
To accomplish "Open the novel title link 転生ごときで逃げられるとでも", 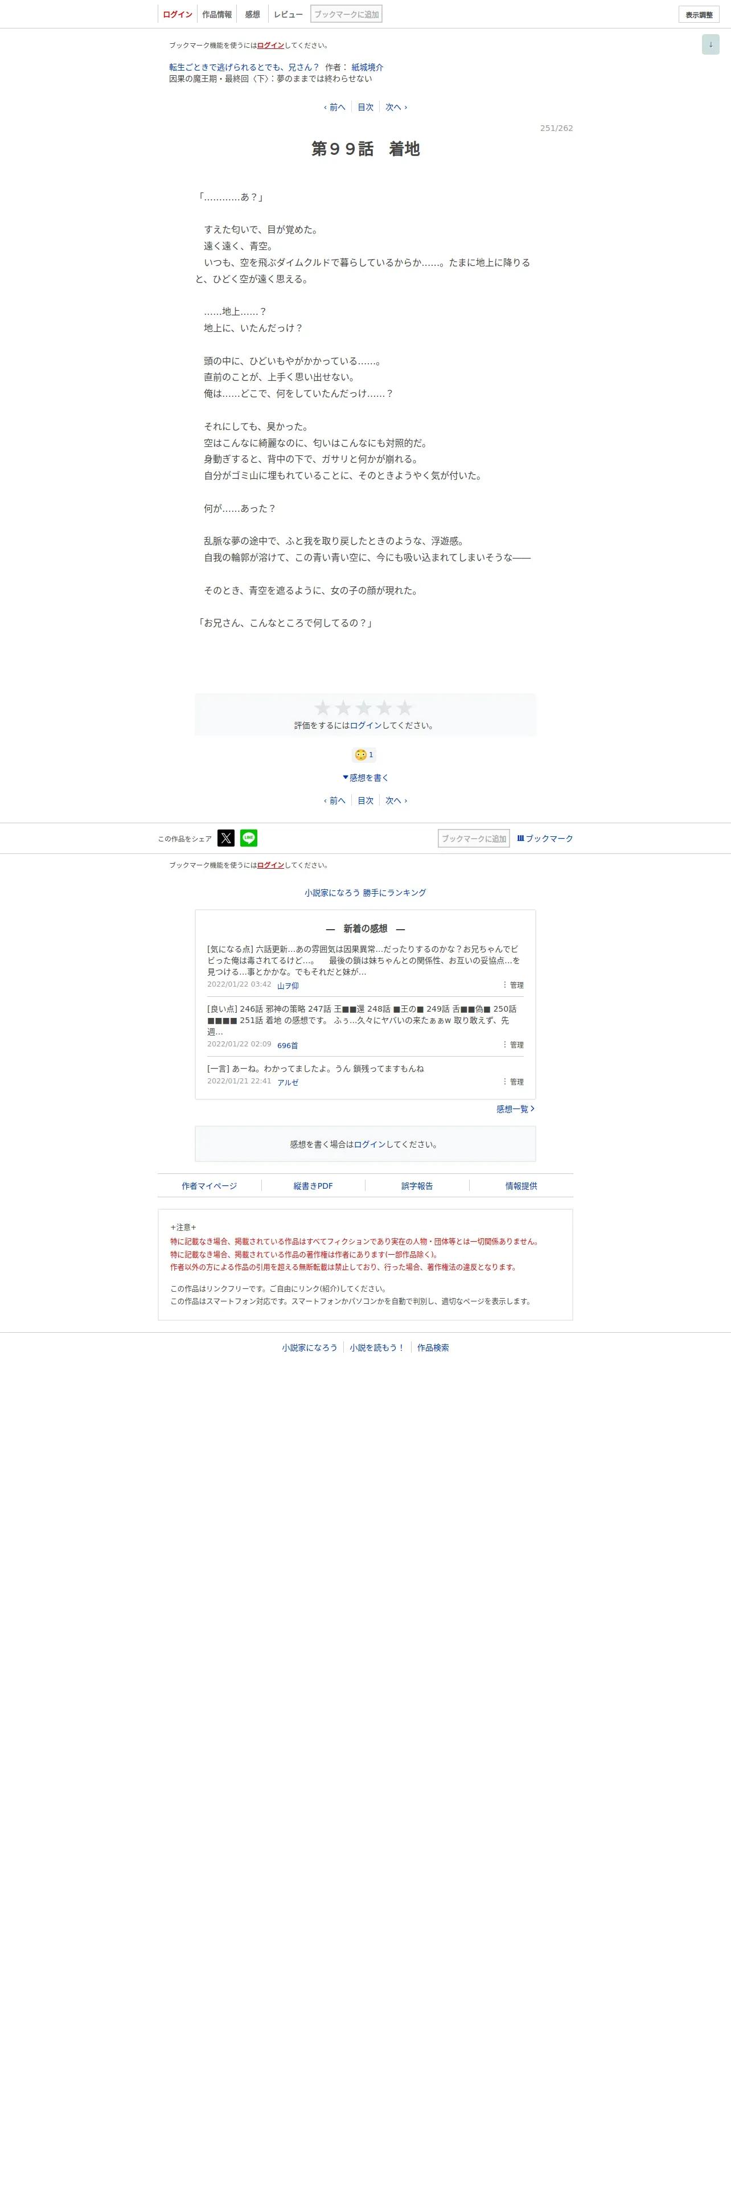I will (x=244, y=67).
